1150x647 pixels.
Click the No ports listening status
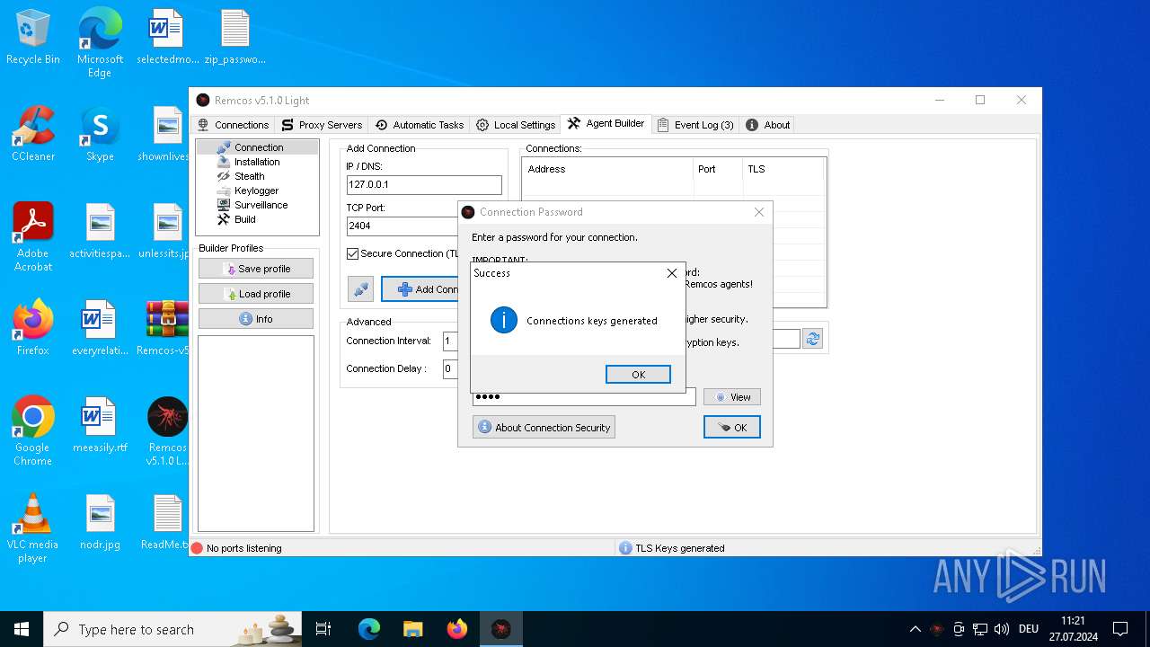pyautogui.click(x=235, y=548)
